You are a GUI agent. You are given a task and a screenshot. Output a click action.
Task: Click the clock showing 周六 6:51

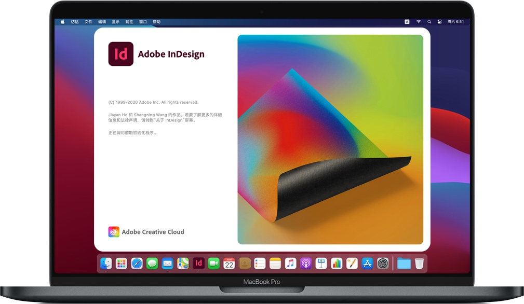coord(455,22)
